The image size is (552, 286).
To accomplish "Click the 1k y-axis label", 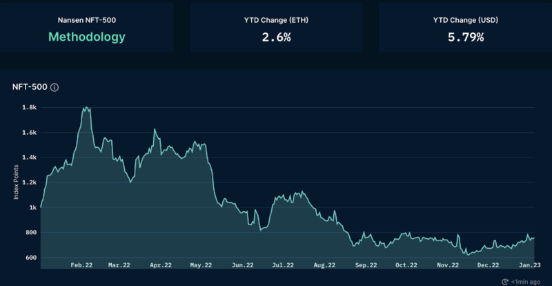I will pos(32,208).
